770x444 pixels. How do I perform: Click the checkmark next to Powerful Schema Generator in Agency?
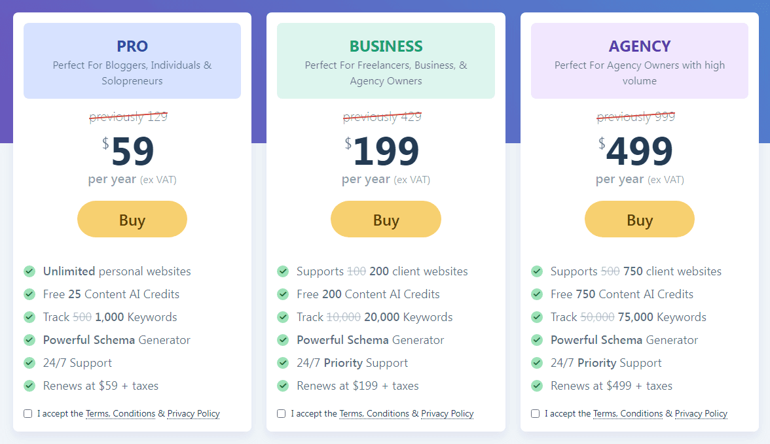point(537,339)
